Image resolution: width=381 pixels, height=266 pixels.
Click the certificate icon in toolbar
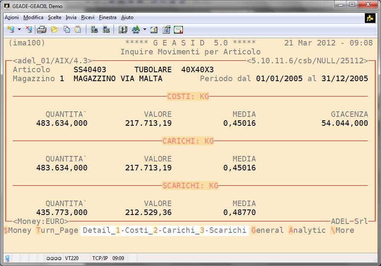[x=179, y=29]
